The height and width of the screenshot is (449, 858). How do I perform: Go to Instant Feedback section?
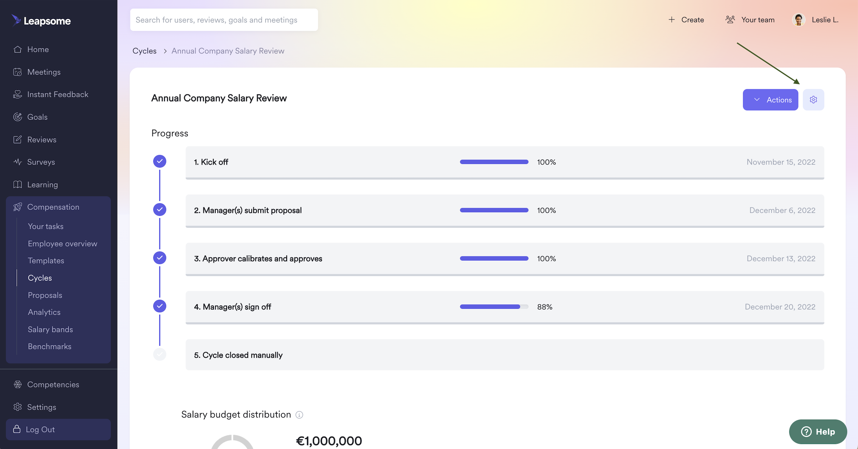pos(57,94)
